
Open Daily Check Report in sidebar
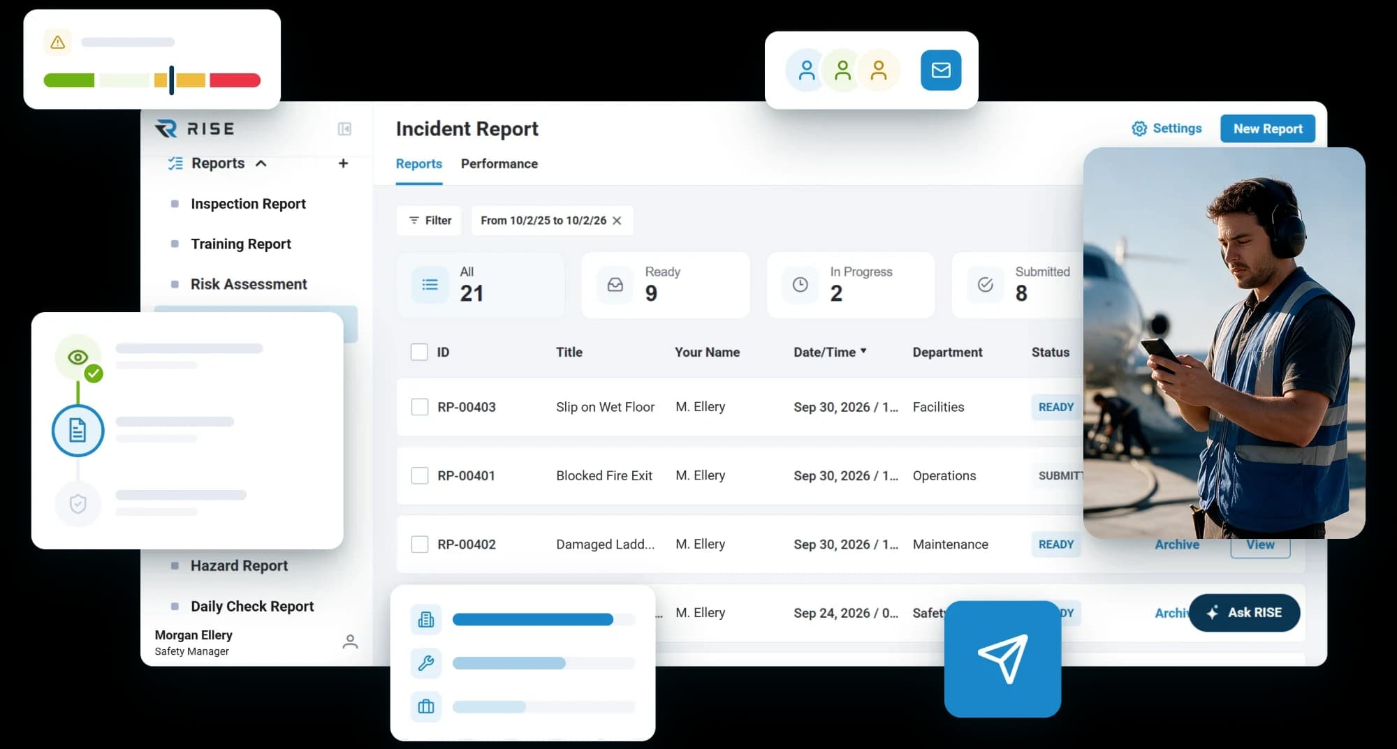[x=252, y=606]
